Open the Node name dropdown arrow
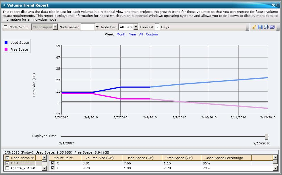Screen dimensions: 282x175 pyautogui.click(x=97, y=27)
